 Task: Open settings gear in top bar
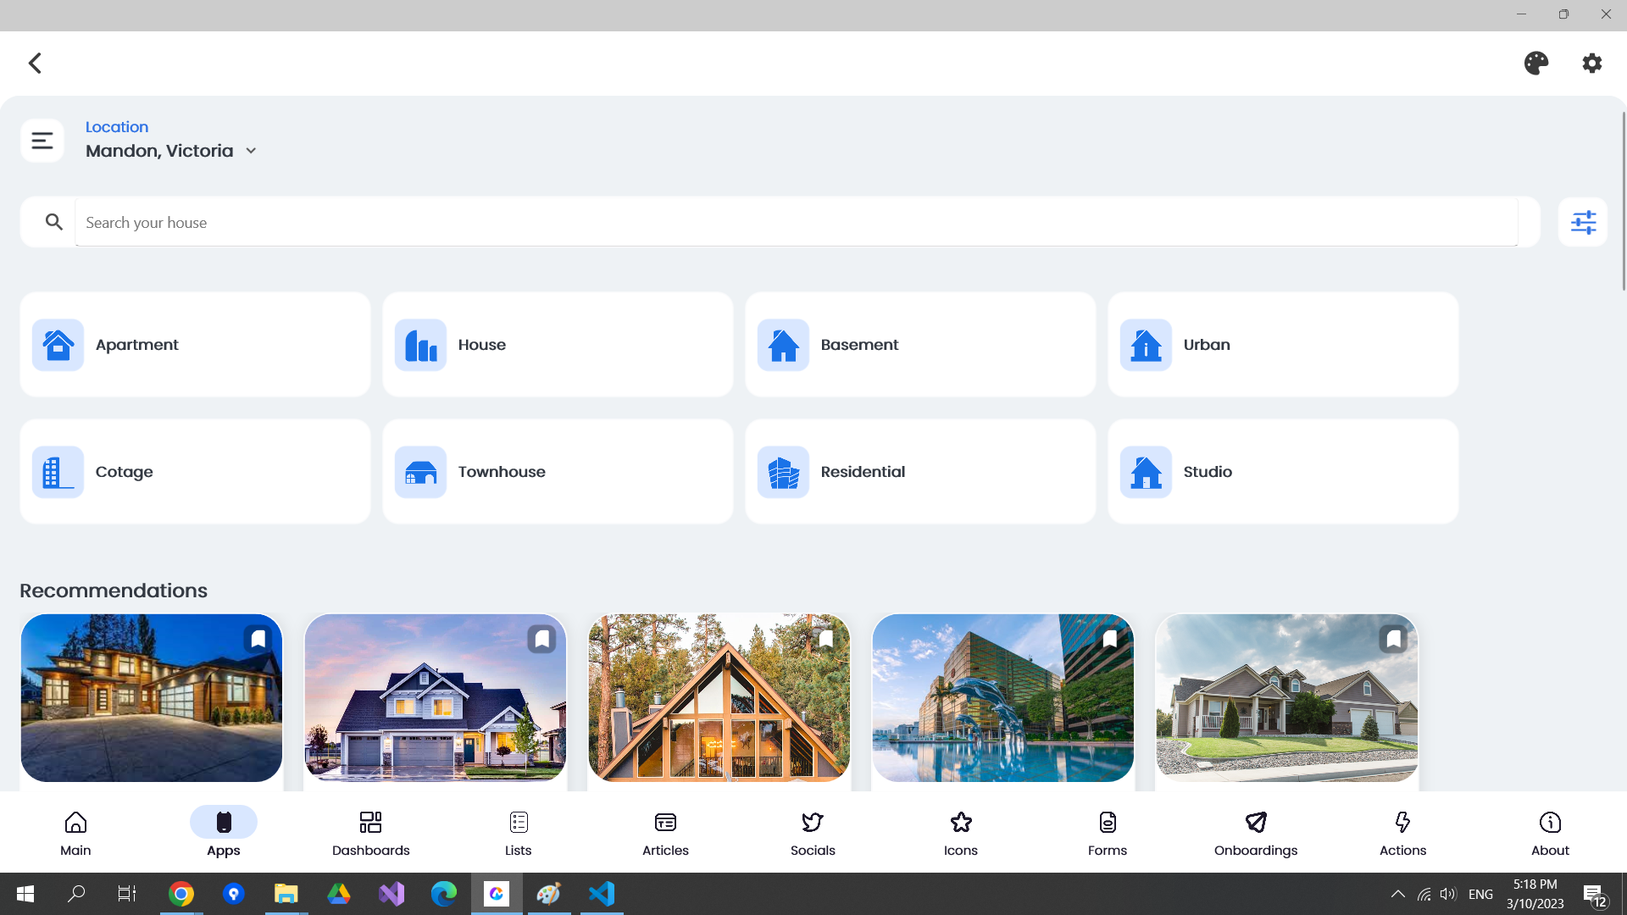1591,63
